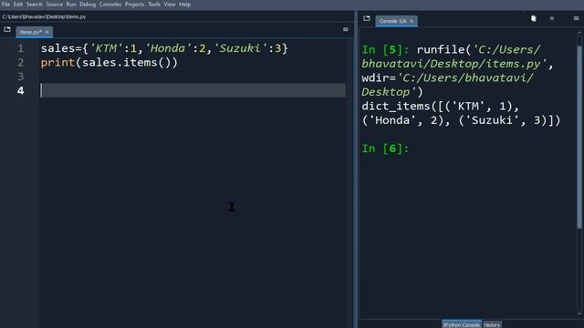Viewport: 584px width, 328px height.
Task: Open the Source menu
Action: click(55, 5)
